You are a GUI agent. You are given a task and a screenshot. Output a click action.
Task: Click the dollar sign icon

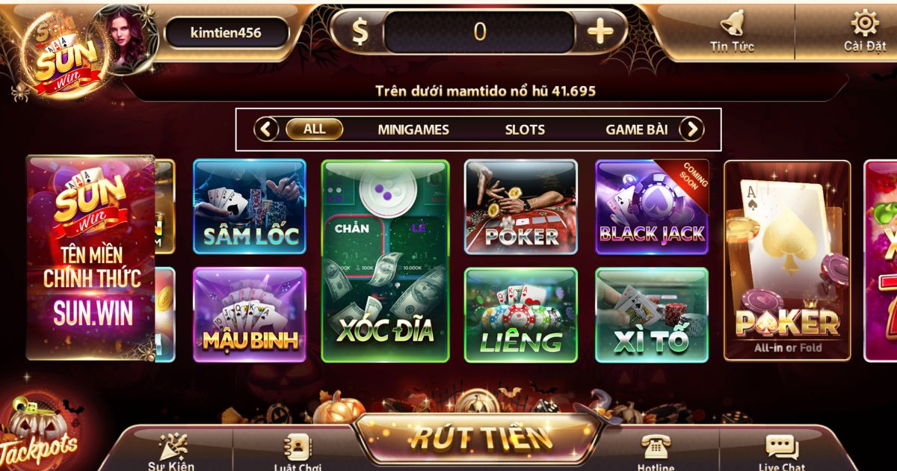pyautogui.click(x=360, y=32)
